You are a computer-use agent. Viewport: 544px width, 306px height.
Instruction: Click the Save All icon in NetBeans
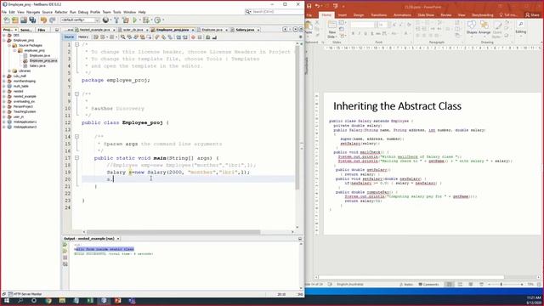tap(32, 20)
